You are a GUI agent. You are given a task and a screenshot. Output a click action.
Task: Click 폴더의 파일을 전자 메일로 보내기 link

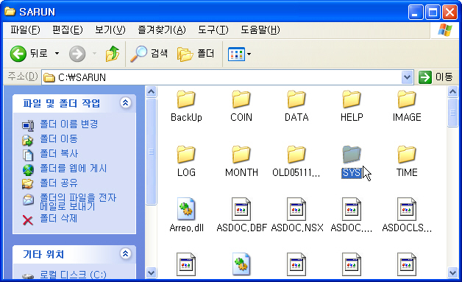(78, 202)
